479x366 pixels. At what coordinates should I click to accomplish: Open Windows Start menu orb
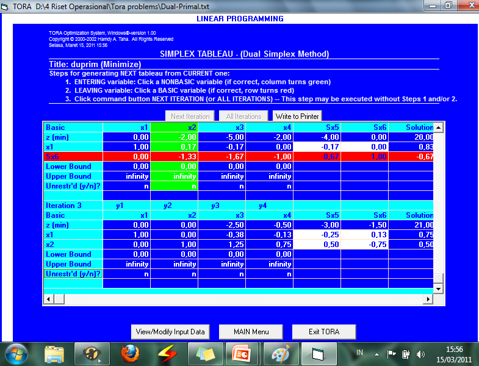[16, 354]
